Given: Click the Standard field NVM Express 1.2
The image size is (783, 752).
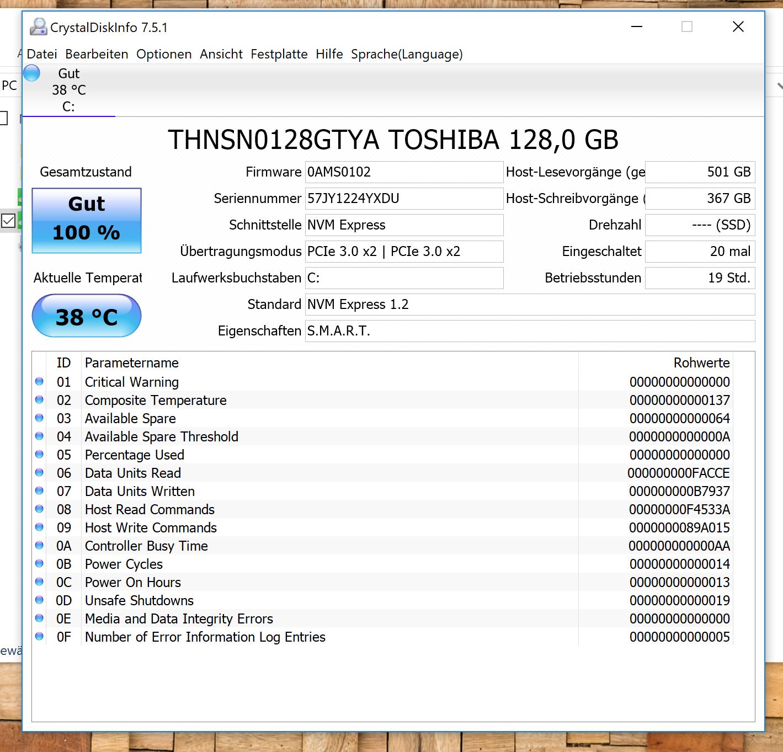Looking at the screenshot, I should coord(530,305).
